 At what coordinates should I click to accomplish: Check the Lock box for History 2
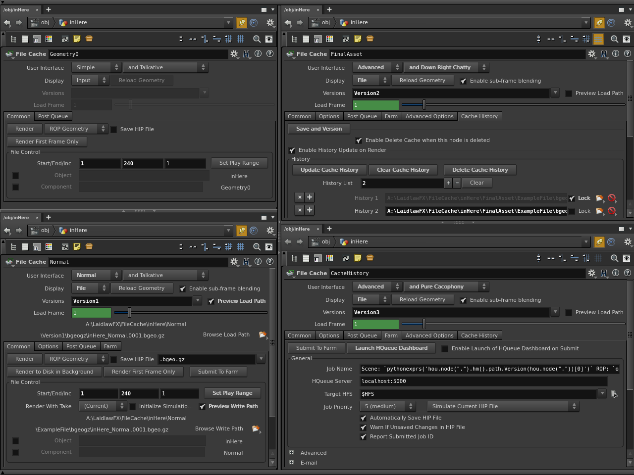click(572, 211)
